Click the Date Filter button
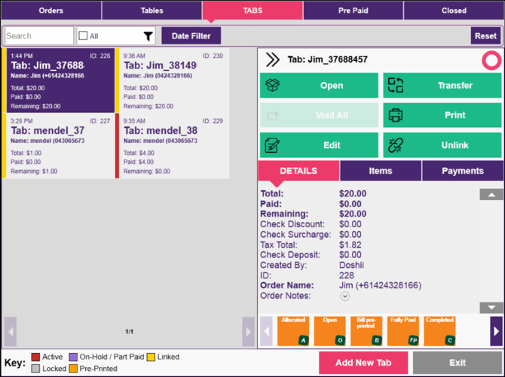The height and width of the screenshot is (377, 505). (191, 35)
